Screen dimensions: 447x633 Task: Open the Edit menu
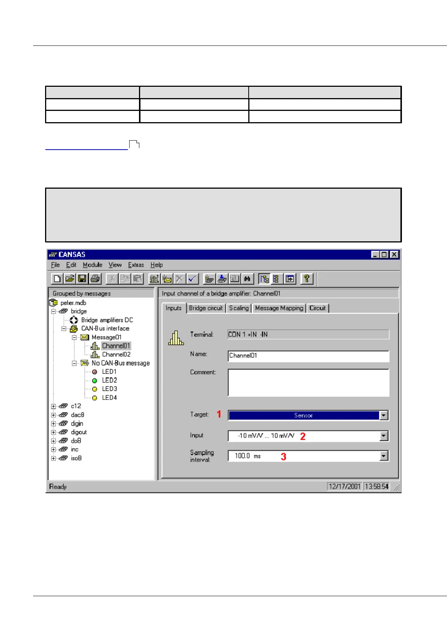point(71,265)
